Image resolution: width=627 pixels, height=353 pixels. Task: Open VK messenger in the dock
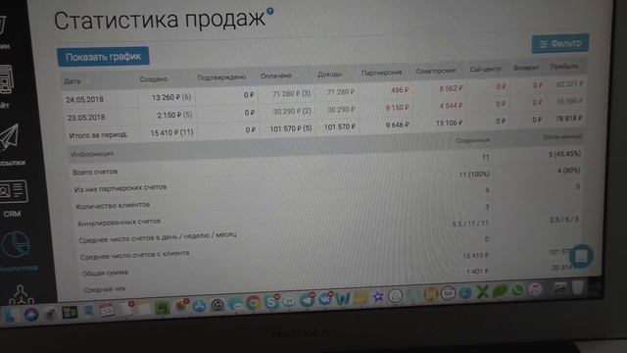(x=324, y=299)
